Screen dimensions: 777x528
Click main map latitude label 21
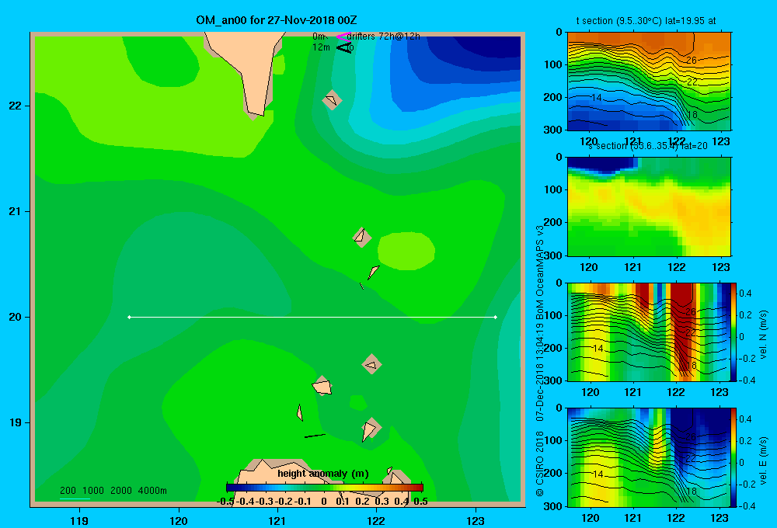point(16,211)
